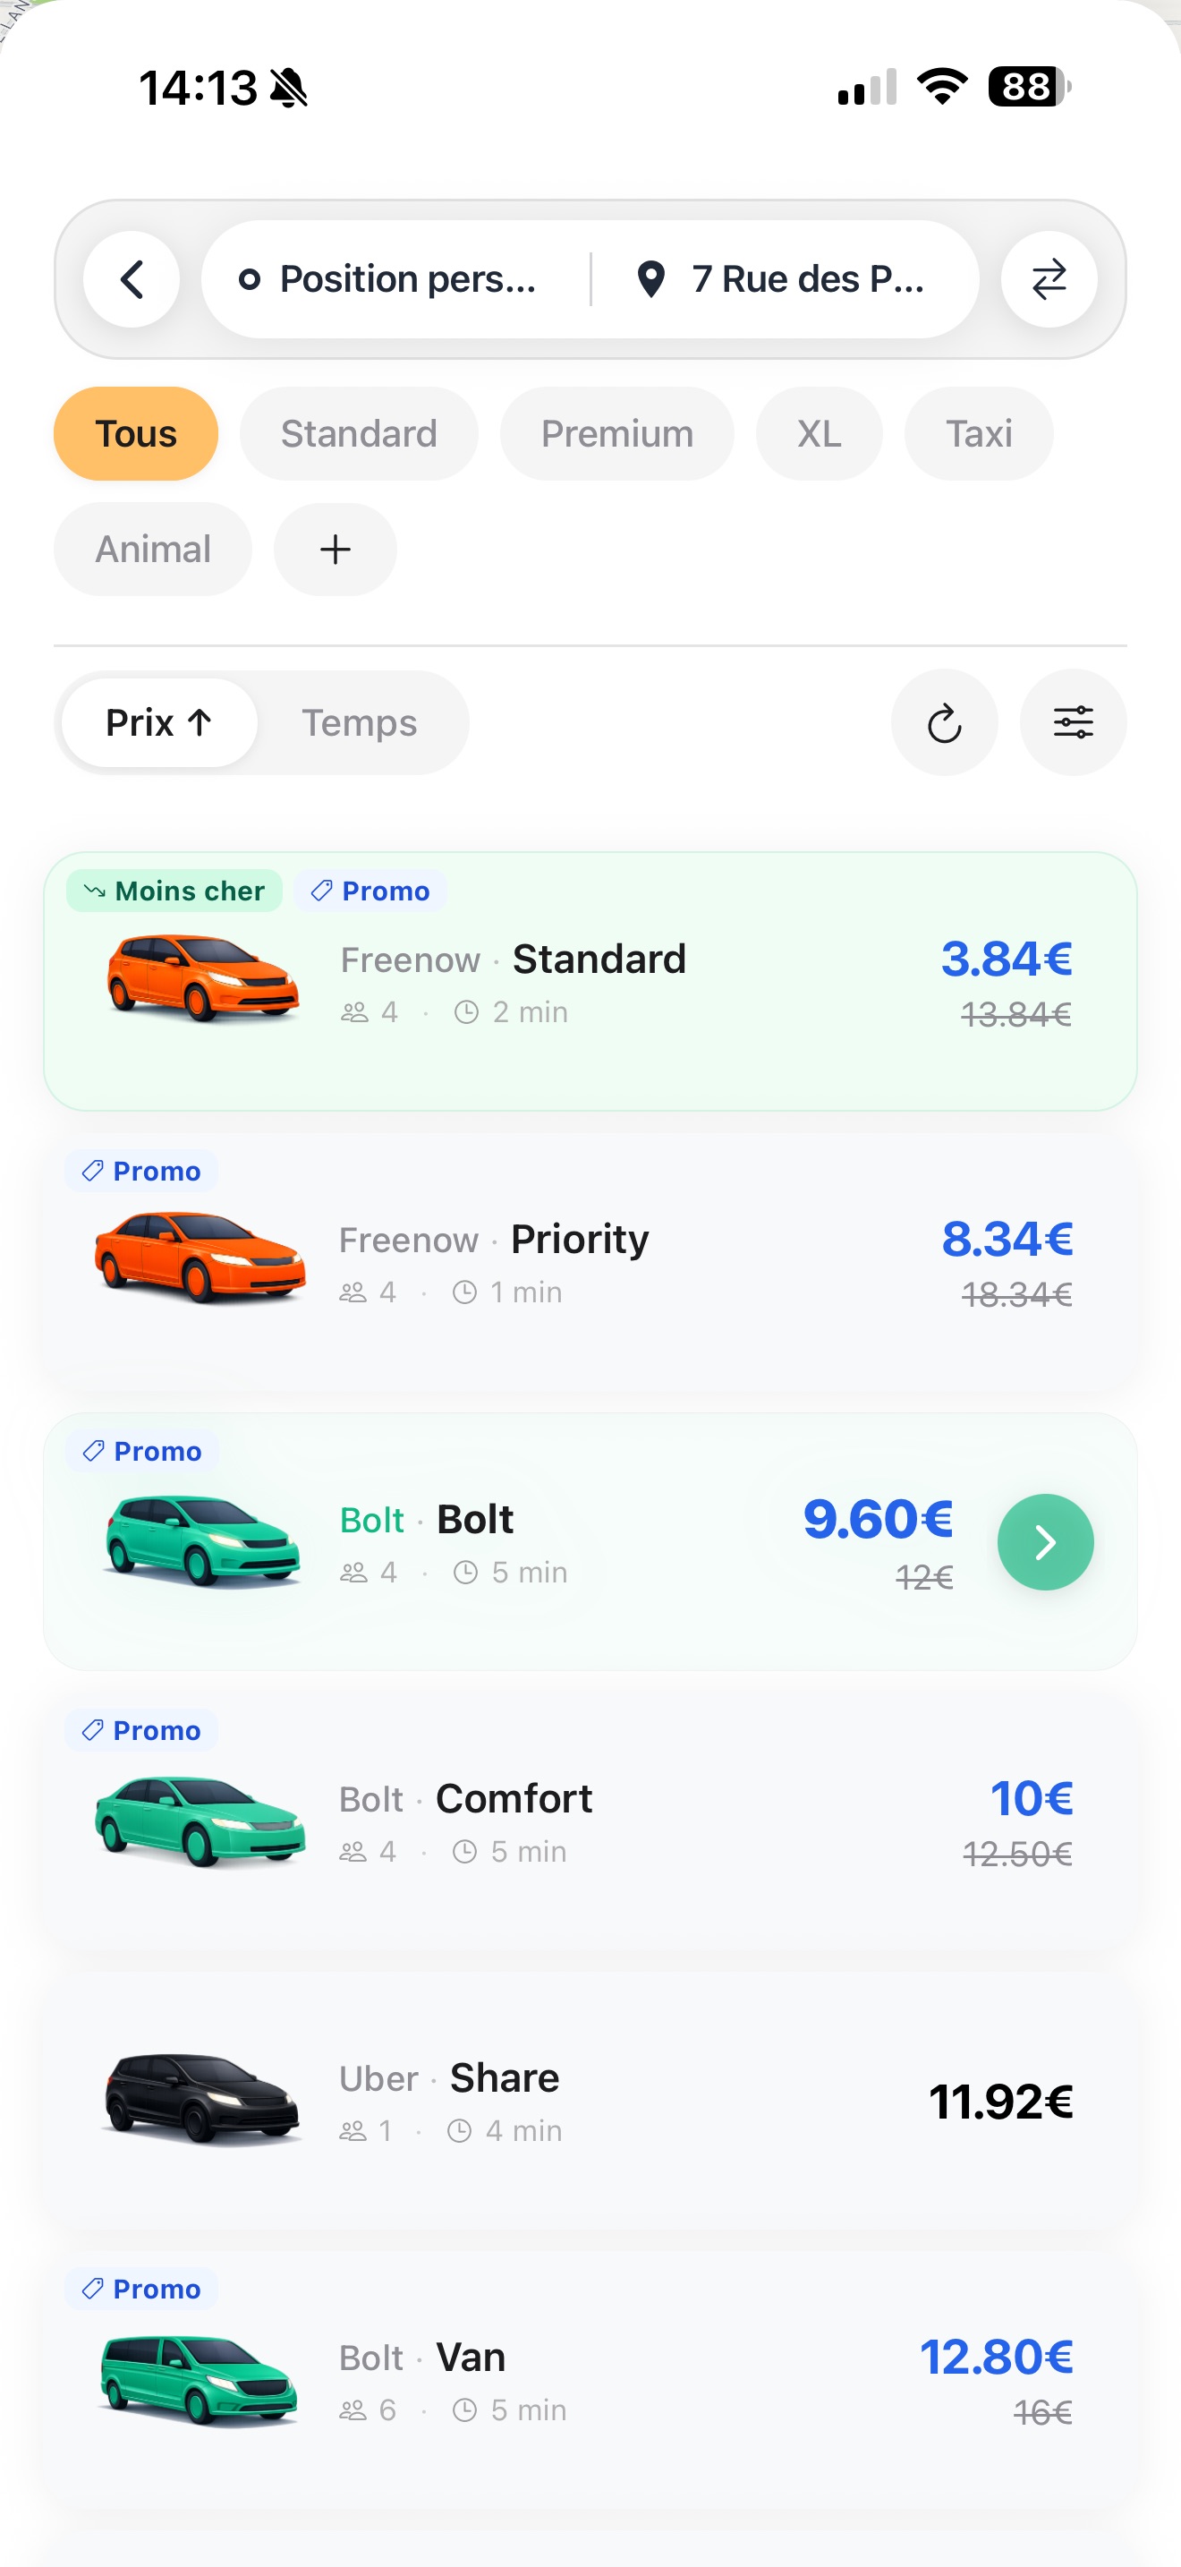Viewport: 1181px width, 2567px height.
Task: Show only Premium rides
Action: pyautogui.click(x=616, y=433)
